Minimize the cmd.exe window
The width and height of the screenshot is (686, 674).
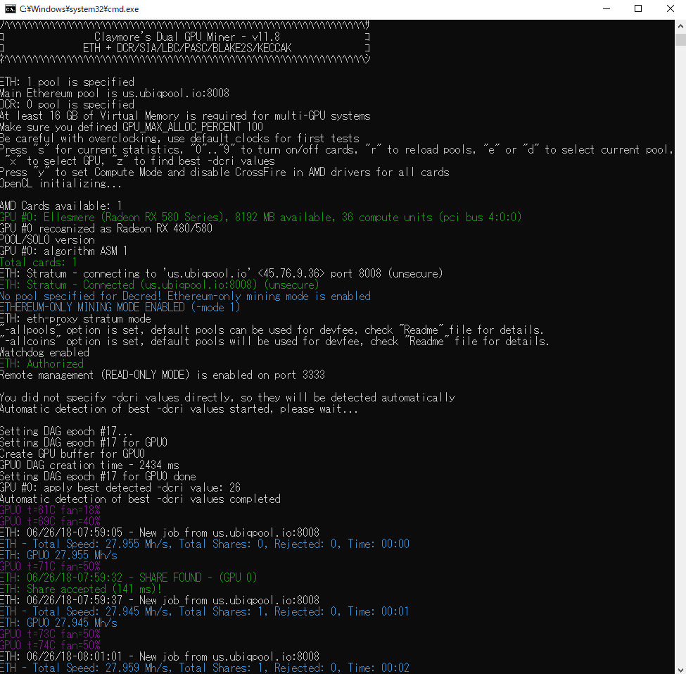click(x=606, y=8)
